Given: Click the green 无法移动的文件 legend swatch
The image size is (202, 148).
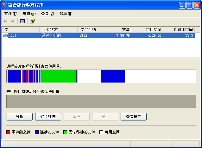Looking at the screenshot, I should 65,132.
